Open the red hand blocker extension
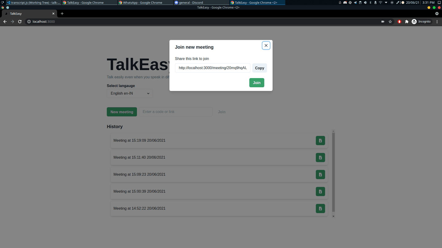The image size is (442, 248). click(399, 21)
